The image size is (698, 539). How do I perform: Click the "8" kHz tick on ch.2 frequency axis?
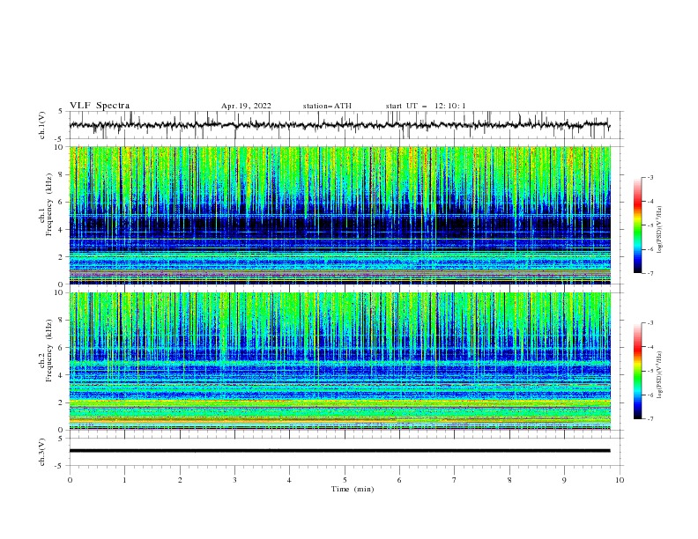61,321
